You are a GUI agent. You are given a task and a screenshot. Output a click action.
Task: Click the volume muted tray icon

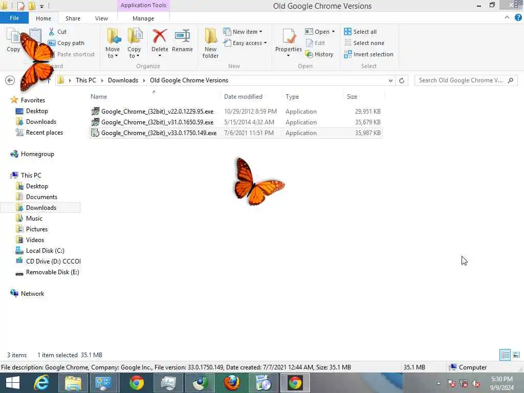click(476, 383)
